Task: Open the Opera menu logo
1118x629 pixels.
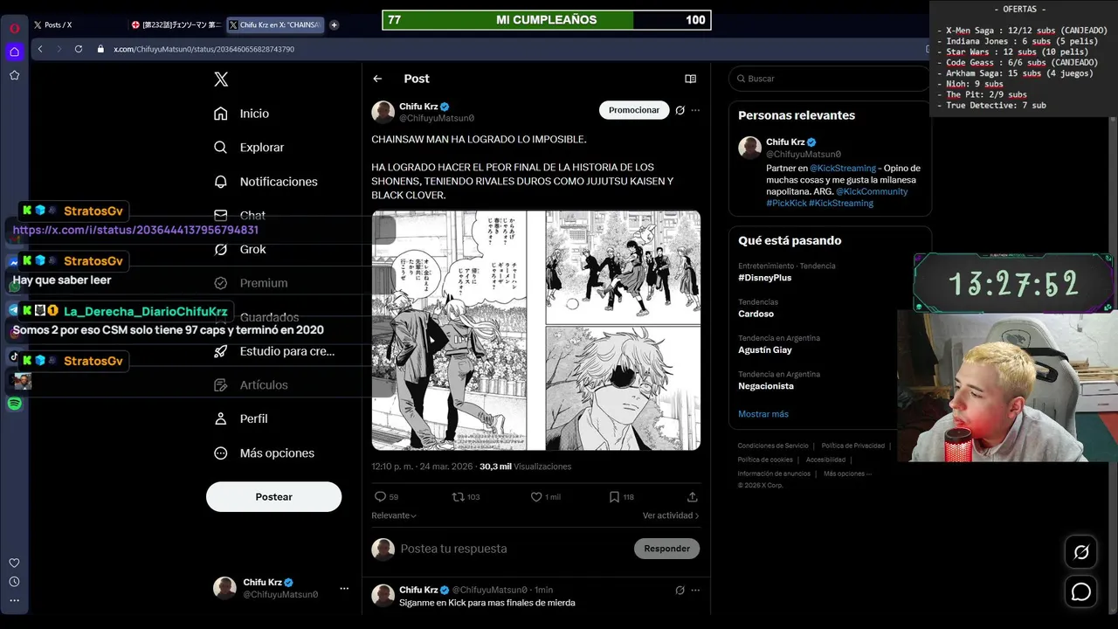Action: [15, 28]
